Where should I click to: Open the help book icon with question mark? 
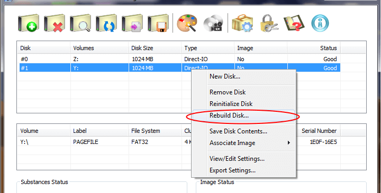pos(294,23)
